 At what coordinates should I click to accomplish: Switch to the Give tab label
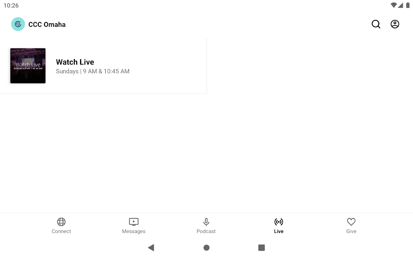[x=351, y=231]
